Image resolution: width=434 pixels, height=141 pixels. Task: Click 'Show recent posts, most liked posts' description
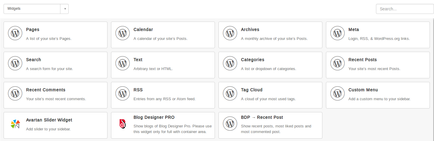[276, 129]
